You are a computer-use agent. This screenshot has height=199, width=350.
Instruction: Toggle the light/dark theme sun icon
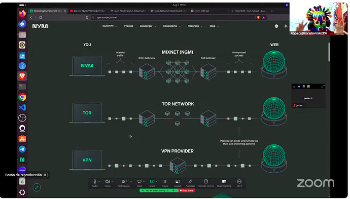[286, 26]
